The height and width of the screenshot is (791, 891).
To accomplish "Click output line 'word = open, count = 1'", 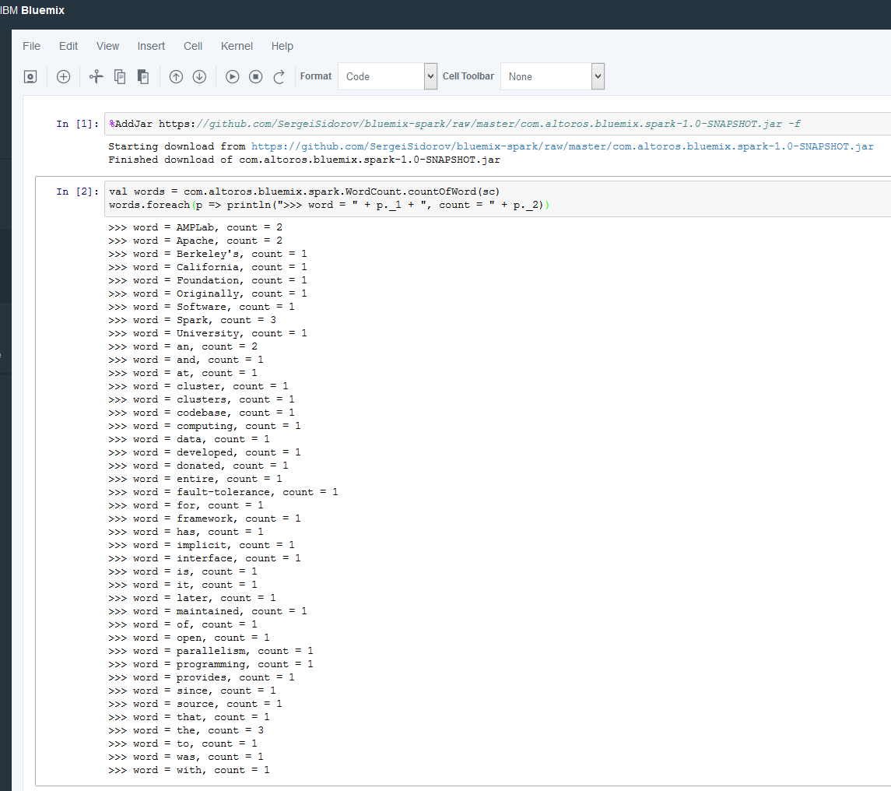I will pyautogui.click(x=189, y=638).
